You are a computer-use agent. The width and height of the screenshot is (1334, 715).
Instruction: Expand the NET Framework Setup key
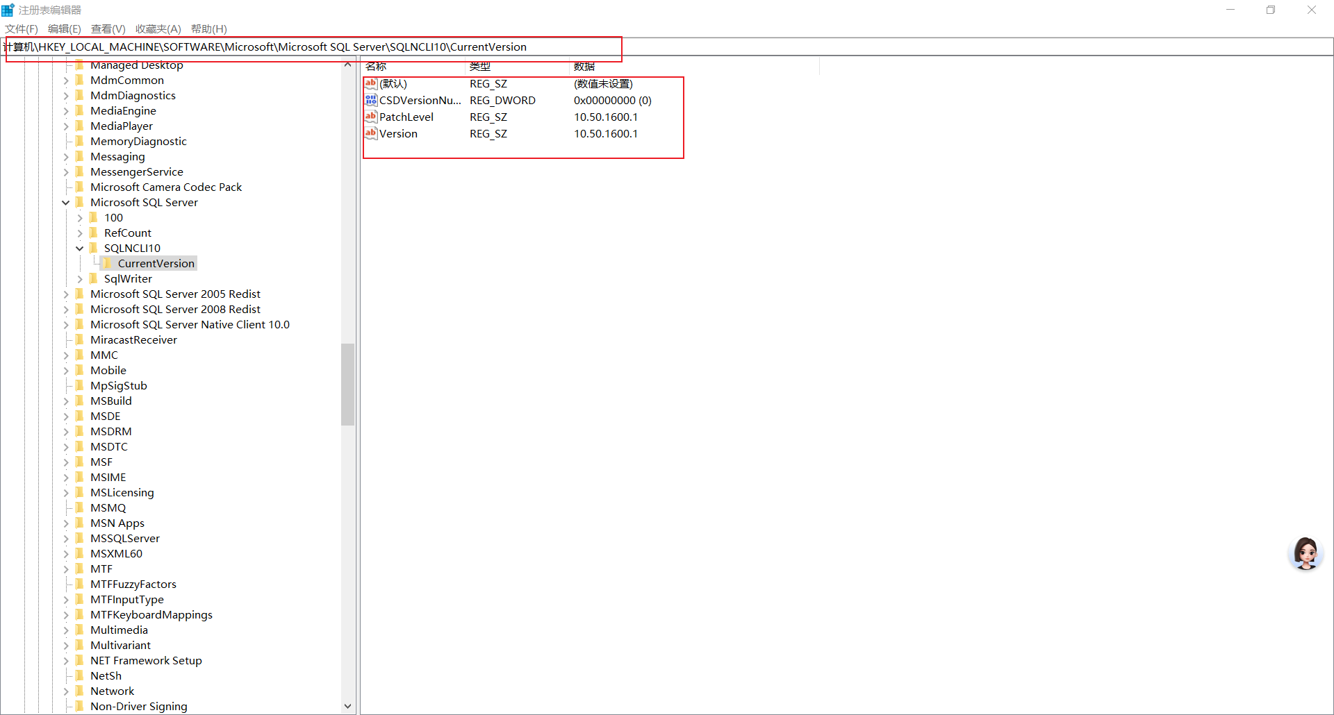66,661
